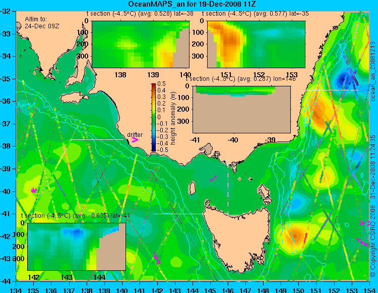Click the title 'OceanMAPS_an for 19-Dec-2008 11Z'

pos(192,4)
